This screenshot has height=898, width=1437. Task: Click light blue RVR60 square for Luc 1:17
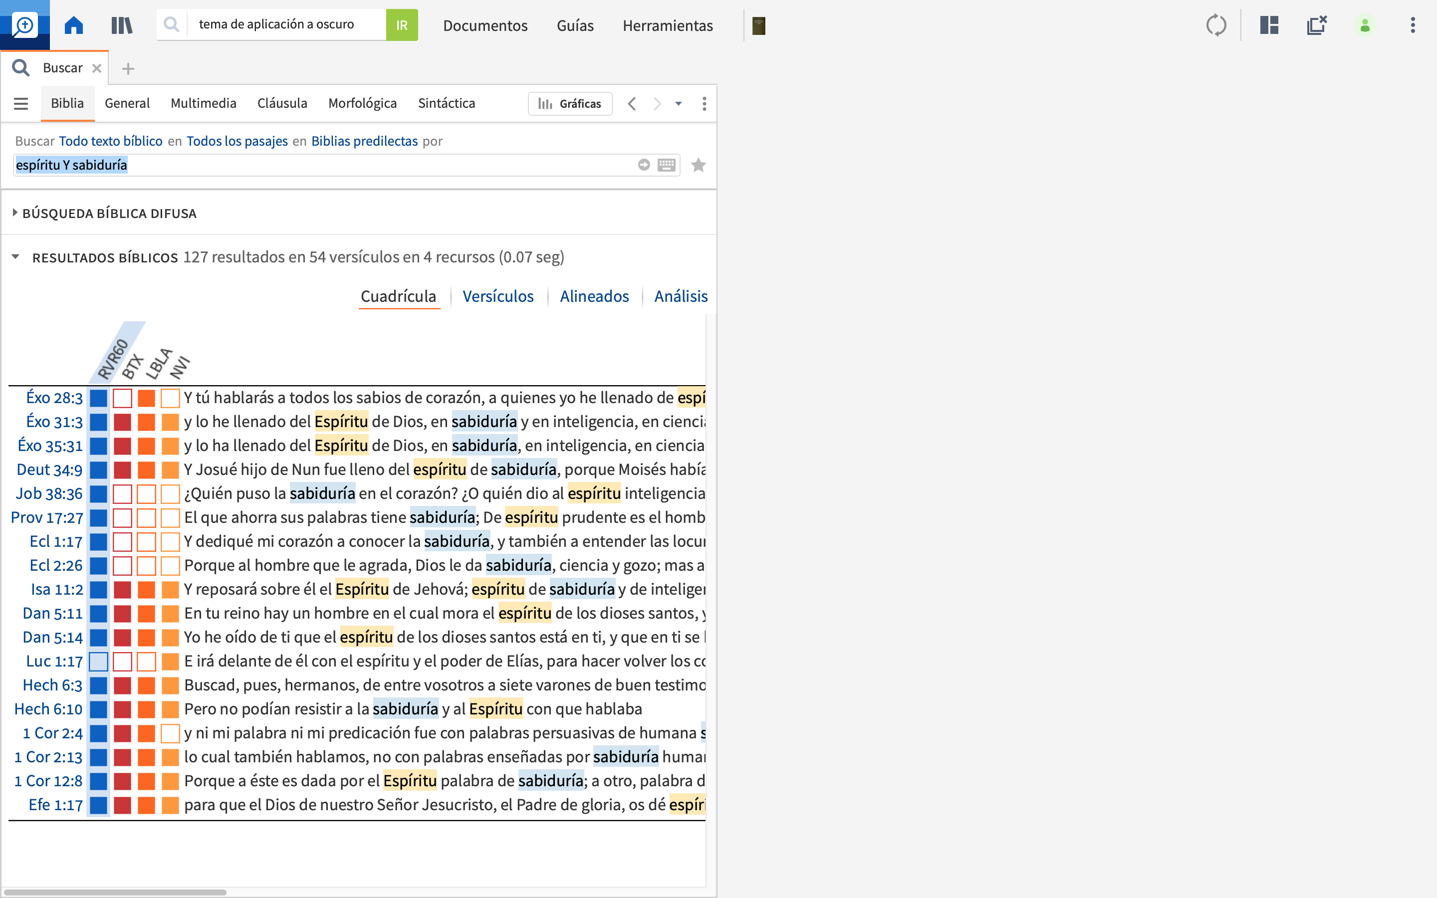tap(99, 662)
